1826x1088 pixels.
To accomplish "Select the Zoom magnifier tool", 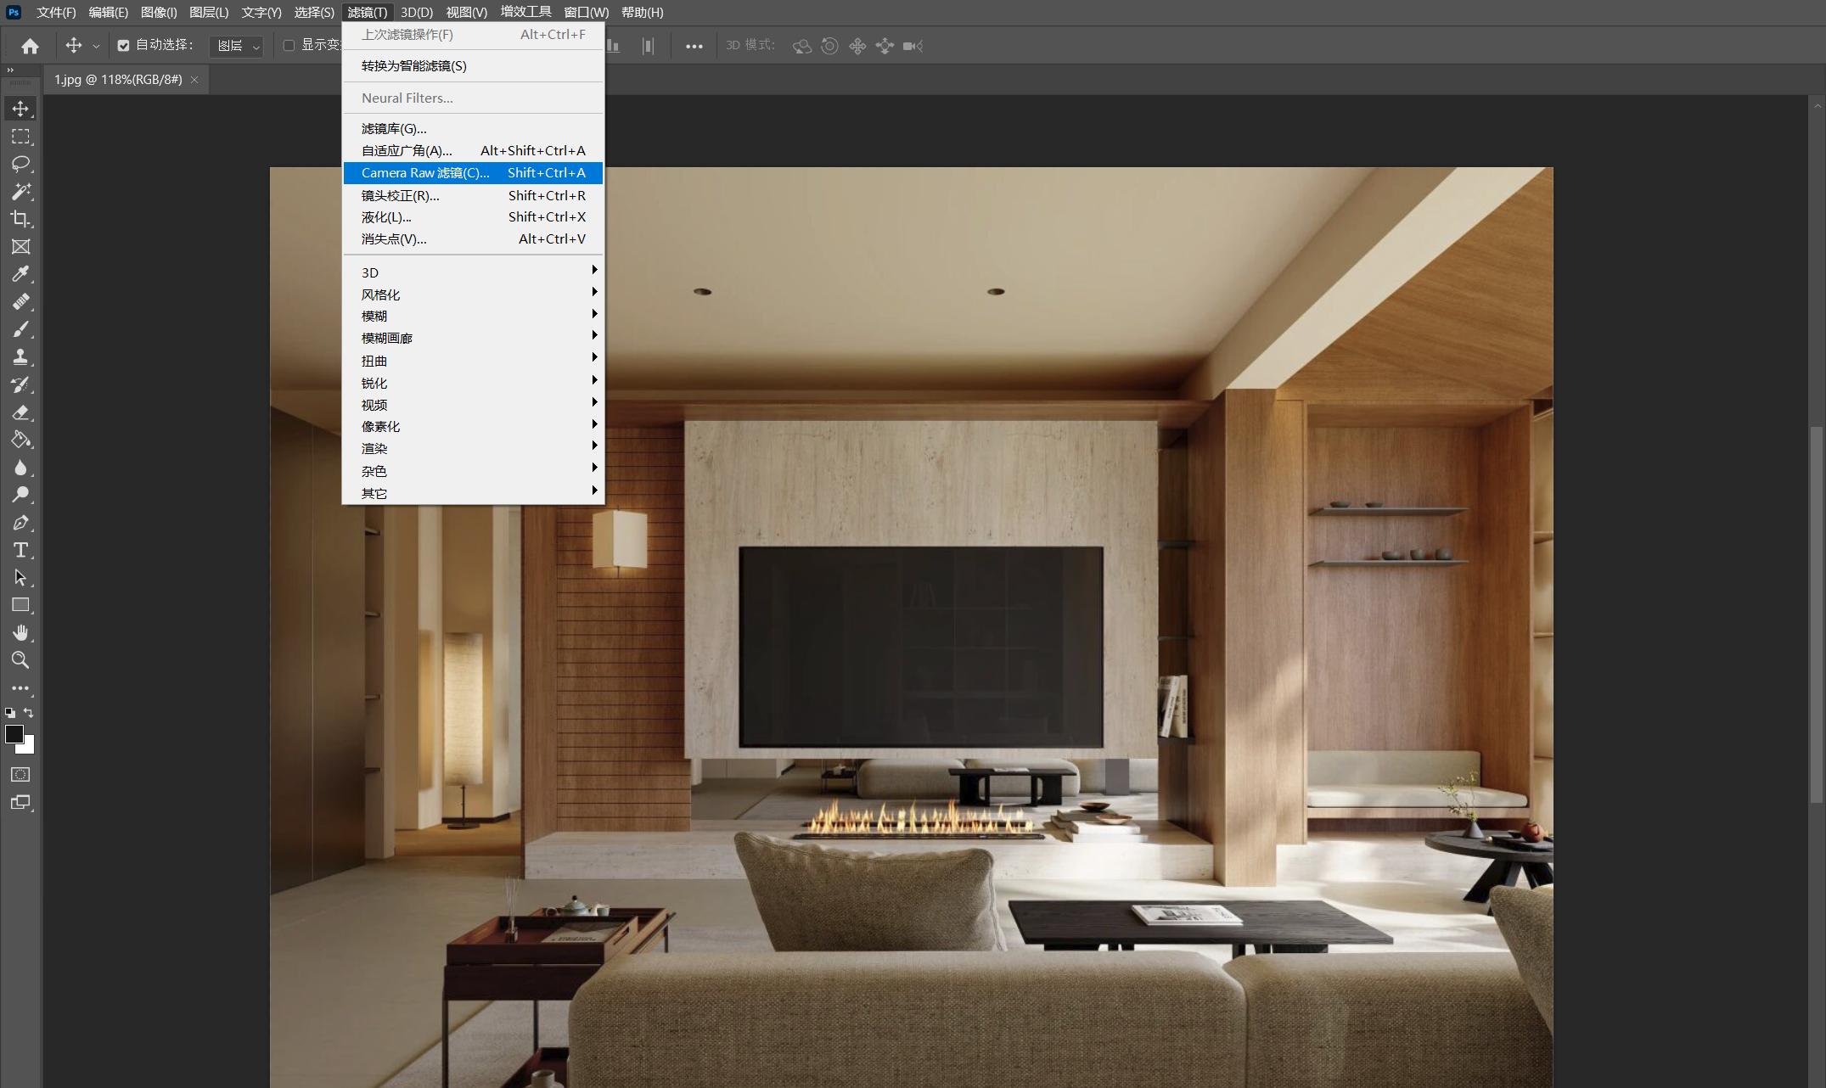I will click(x=20, y=660).
